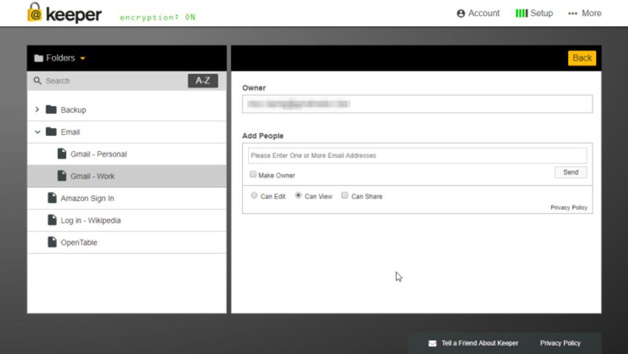Select the Can View radio option
628x354 pixels.
pos(298,196)
